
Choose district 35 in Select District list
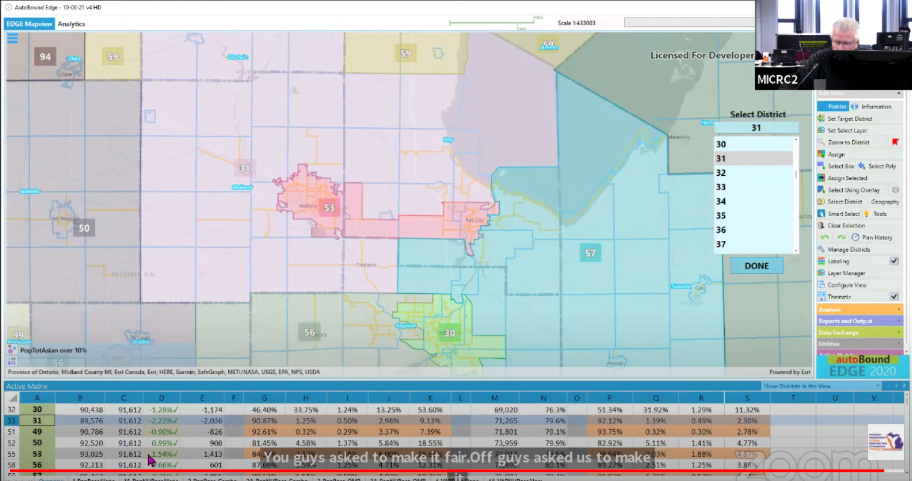pos(754,216)
